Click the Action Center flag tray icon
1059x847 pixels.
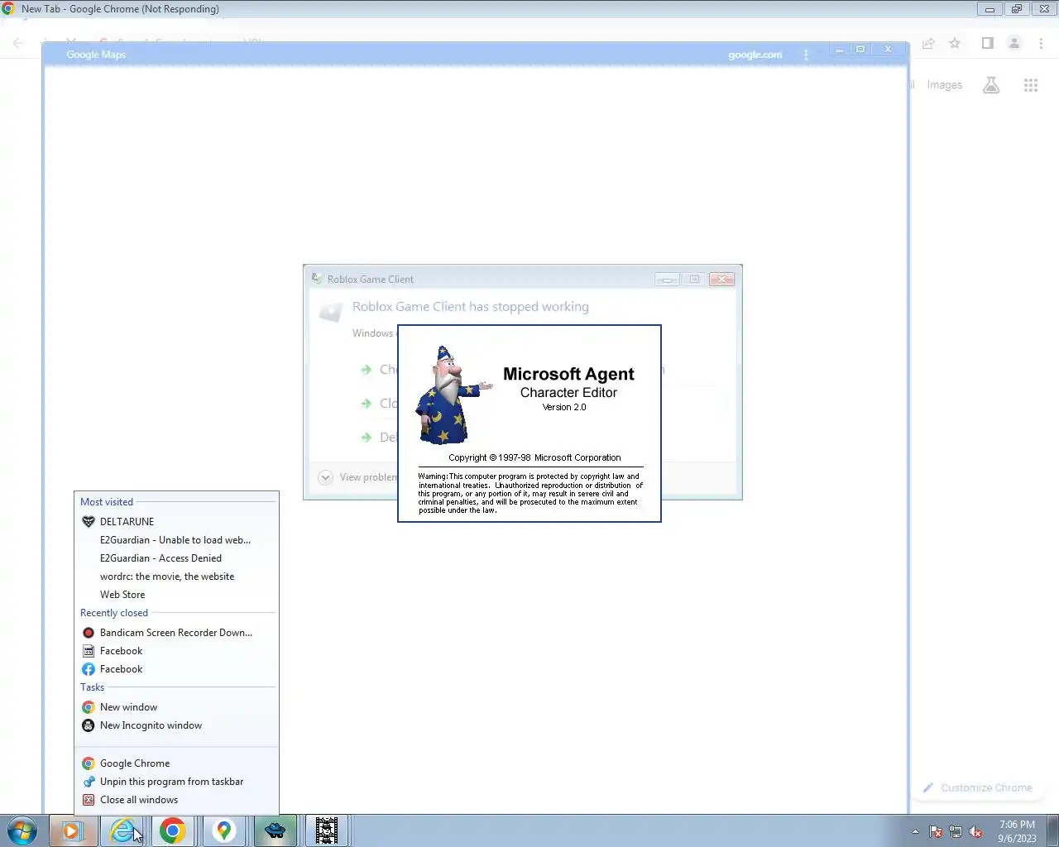(x=936, y=831)
